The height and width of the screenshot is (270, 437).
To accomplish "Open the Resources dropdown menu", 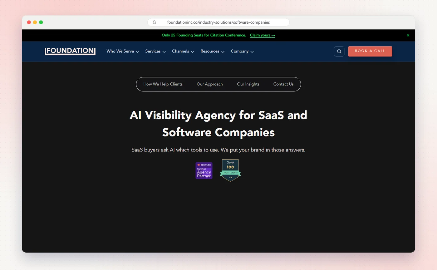I will click(213, 51).
